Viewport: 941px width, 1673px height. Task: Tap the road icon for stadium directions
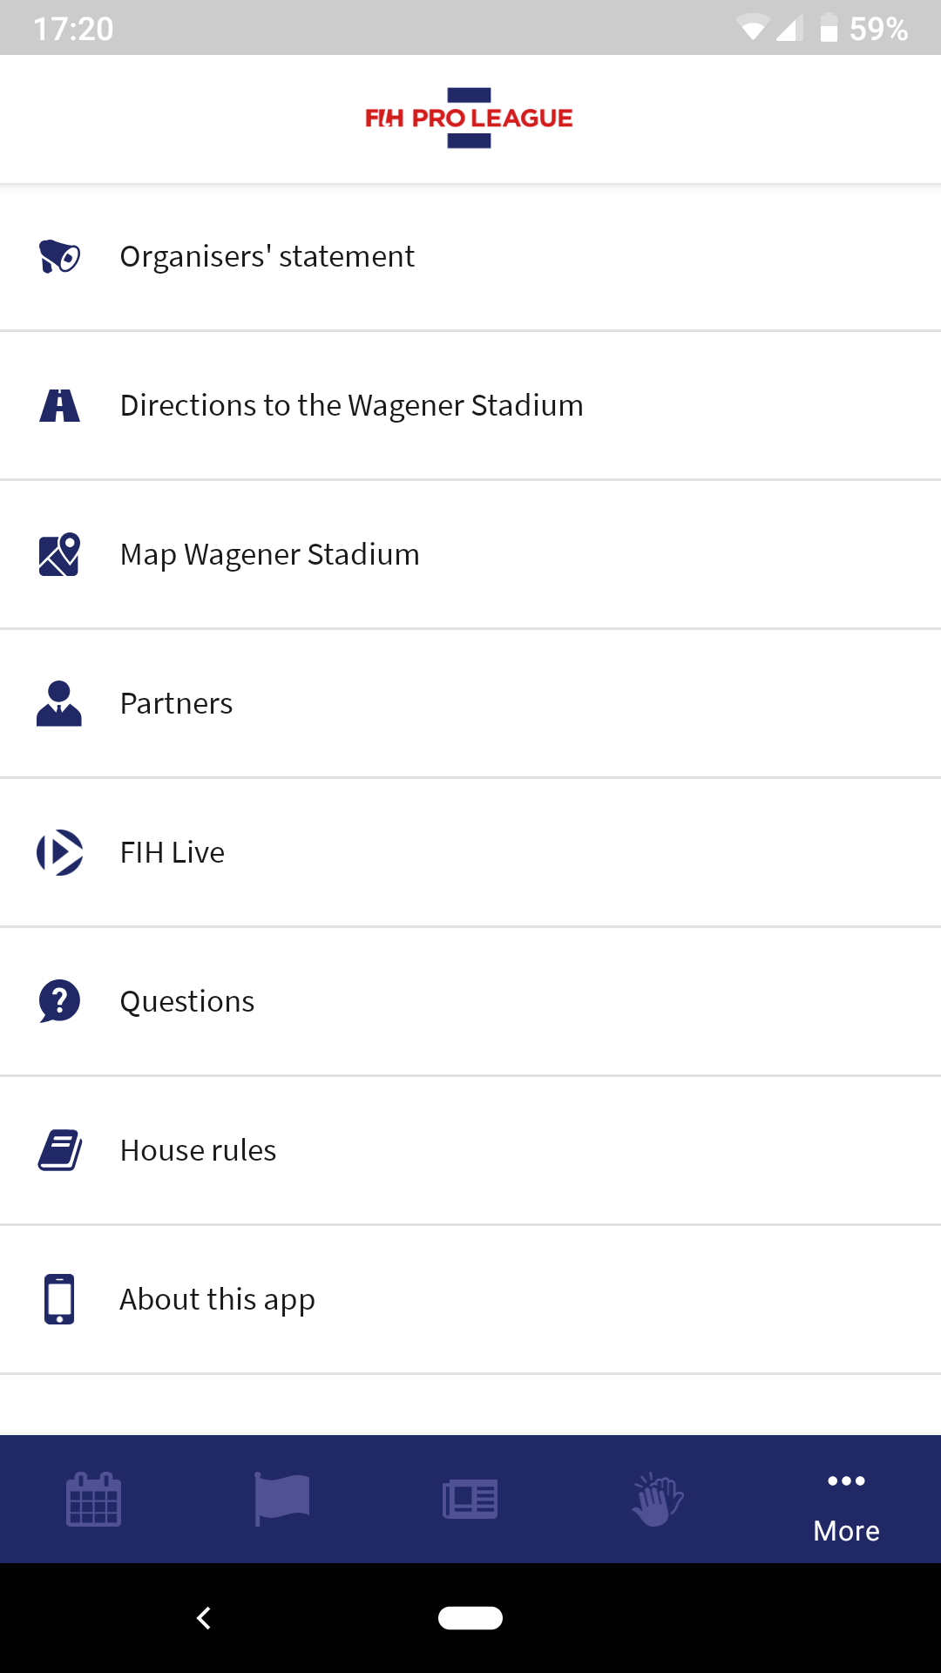[x=59, y=406]
